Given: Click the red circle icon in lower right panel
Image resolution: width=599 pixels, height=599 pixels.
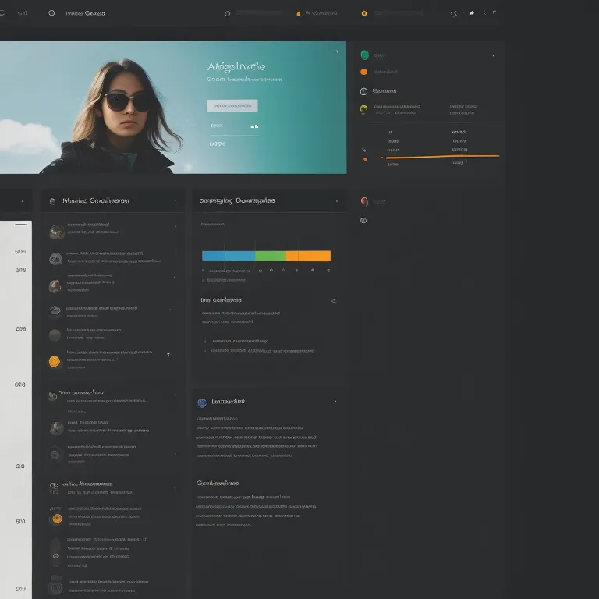Looking at the screenshot, I should pyautogui.click(x=364, y=201).
